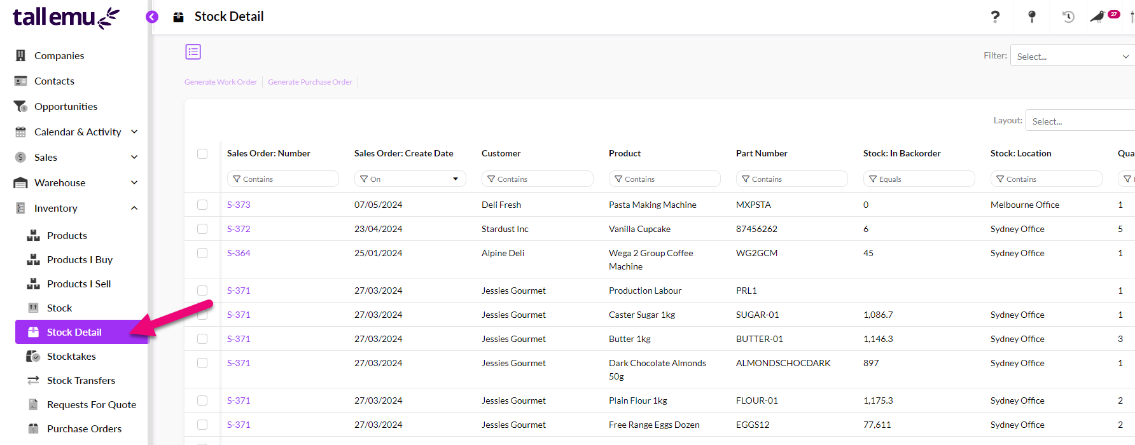Open sales order S-372 link

[x=239, y=229]
